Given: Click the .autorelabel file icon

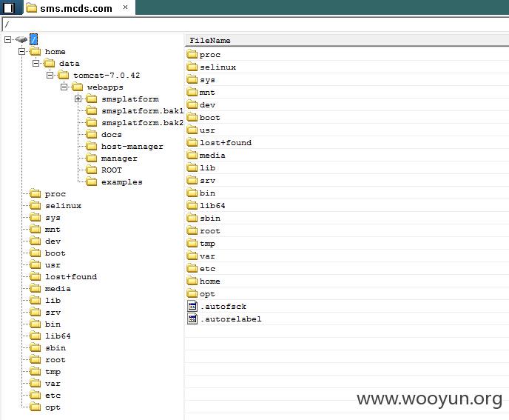Looking at the screenshot, I should (192, 319).
